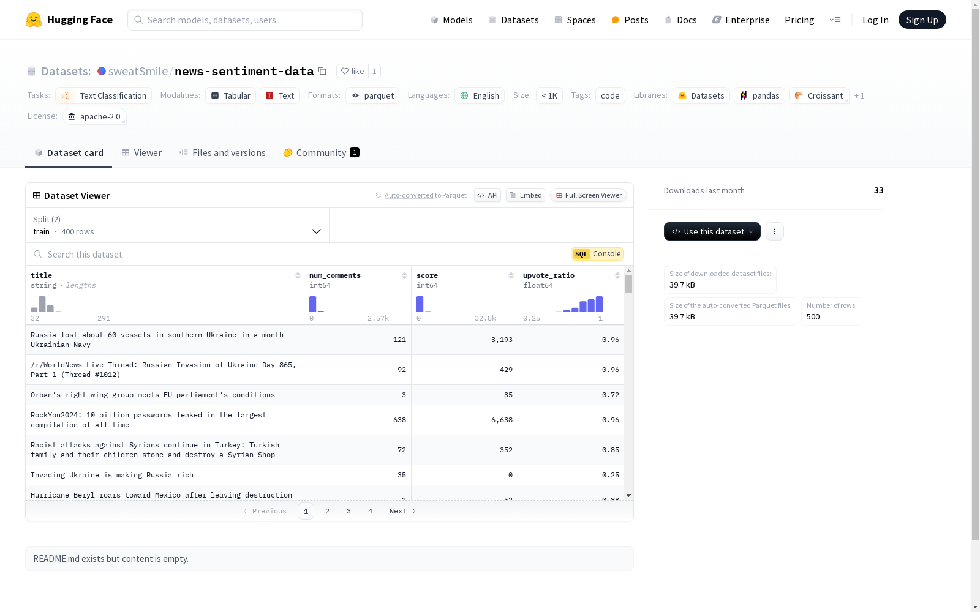Copy dataset name with copy icon
The image size is (980, 612).
[322, 71]
